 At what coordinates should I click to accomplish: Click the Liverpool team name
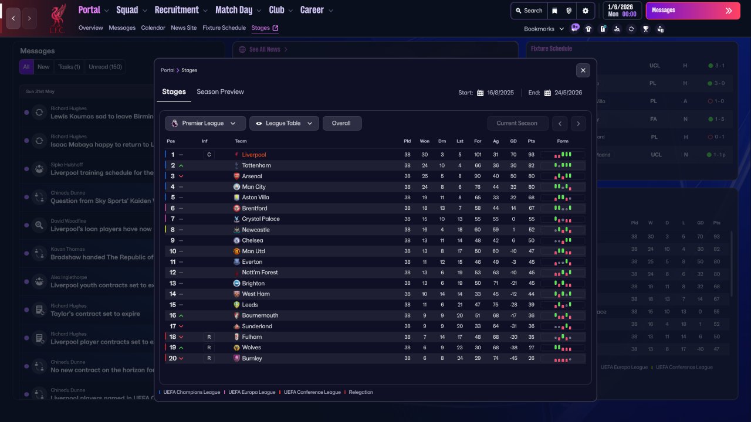coord(254,155)
